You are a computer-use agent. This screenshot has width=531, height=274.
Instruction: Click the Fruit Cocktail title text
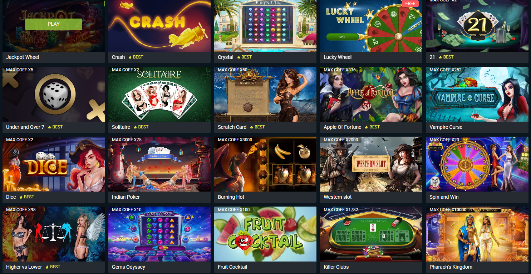point(232,267)
